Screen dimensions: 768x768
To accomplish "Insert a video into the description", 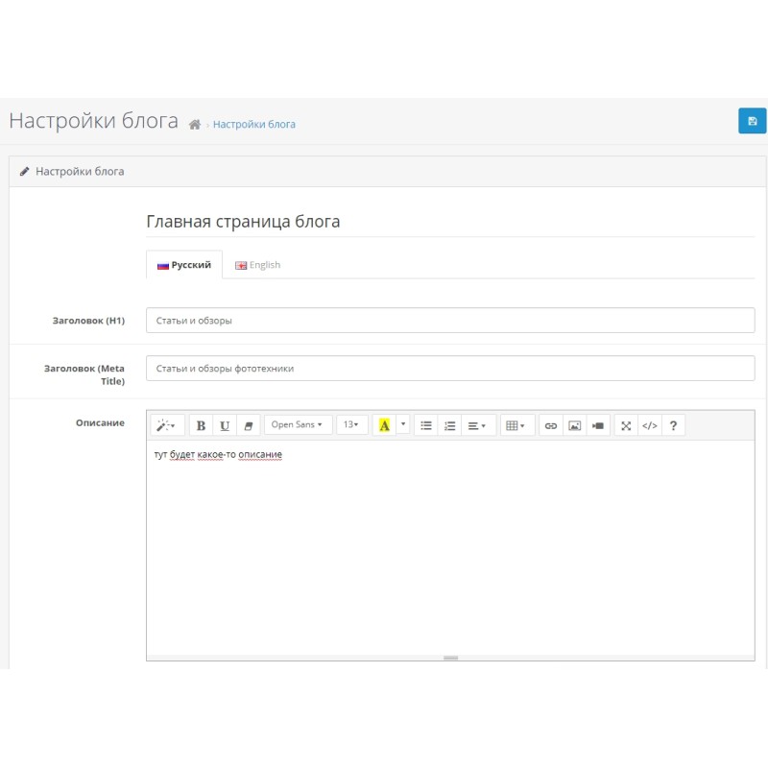I will point(598,425).
